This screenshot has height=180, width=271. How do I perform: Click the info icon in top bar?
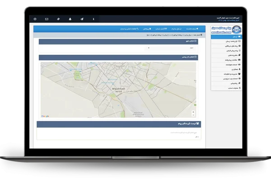pyautogui.click(x=93, y=19)
